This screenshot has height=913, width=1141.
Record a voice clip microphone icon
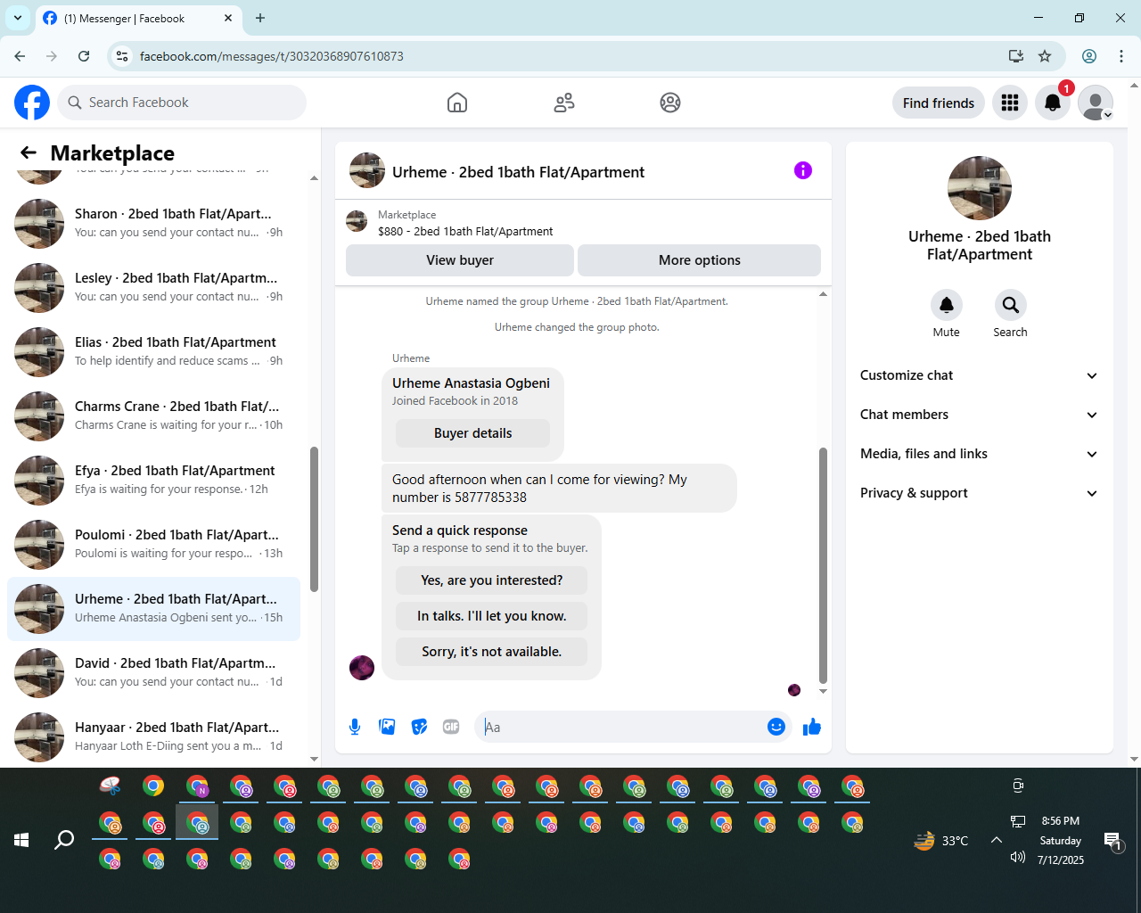355,727
